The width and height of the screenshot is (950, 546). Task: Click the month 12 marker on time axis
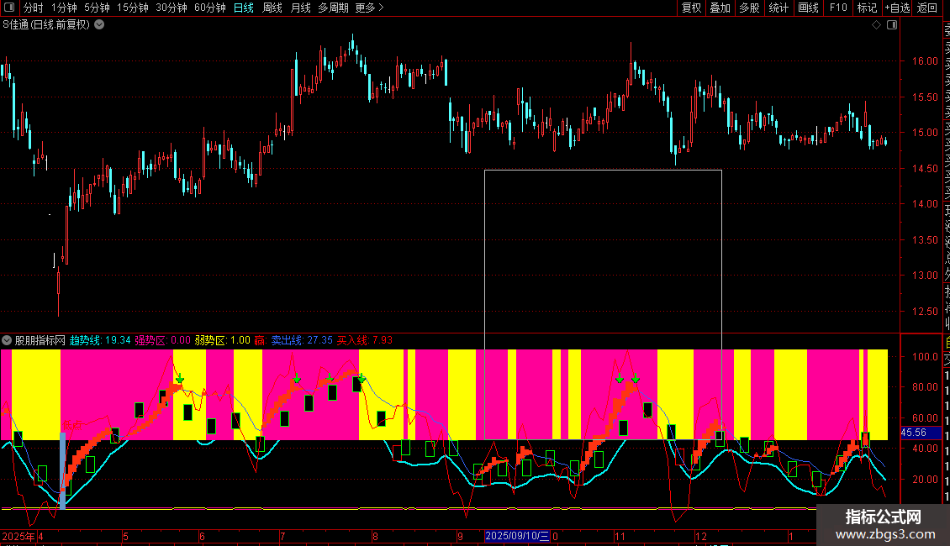(701, 536)
